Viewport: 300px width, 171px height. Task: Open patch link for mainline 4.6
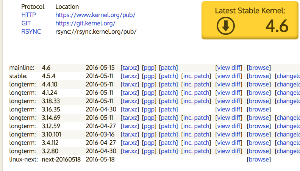[168, 68]
